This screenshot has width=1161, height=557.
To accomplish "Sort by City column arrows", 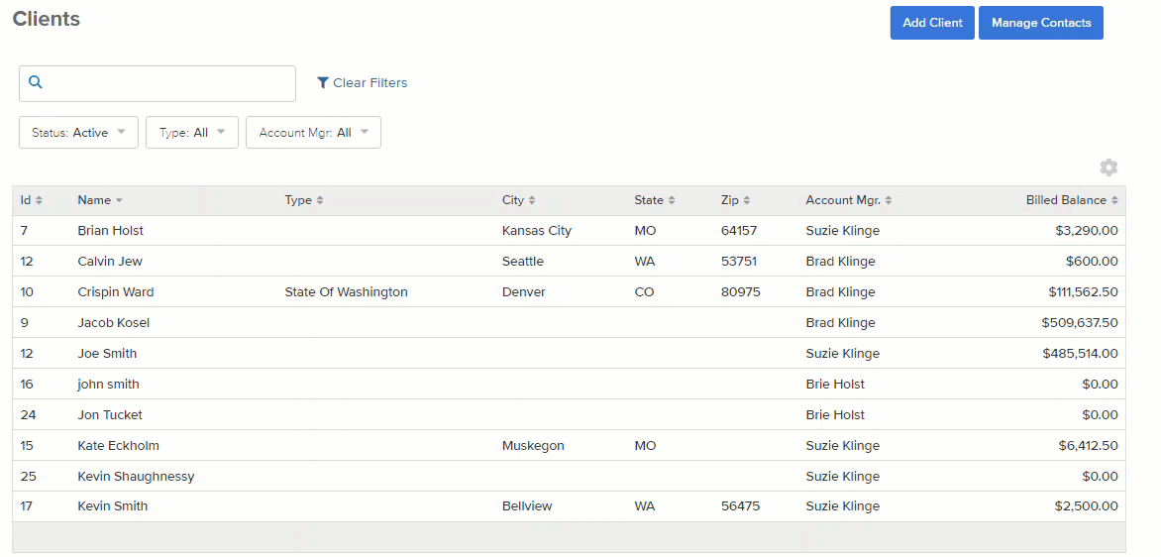I will pyautogui.click(x=532, y=200).
